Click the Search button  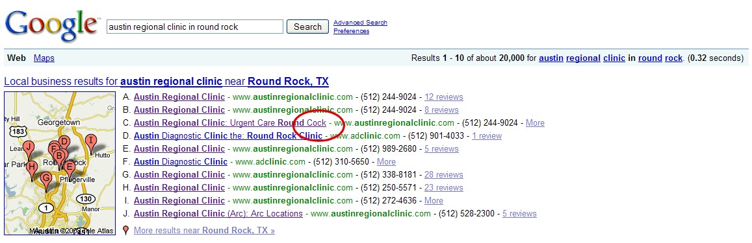[x=307, y=27]
